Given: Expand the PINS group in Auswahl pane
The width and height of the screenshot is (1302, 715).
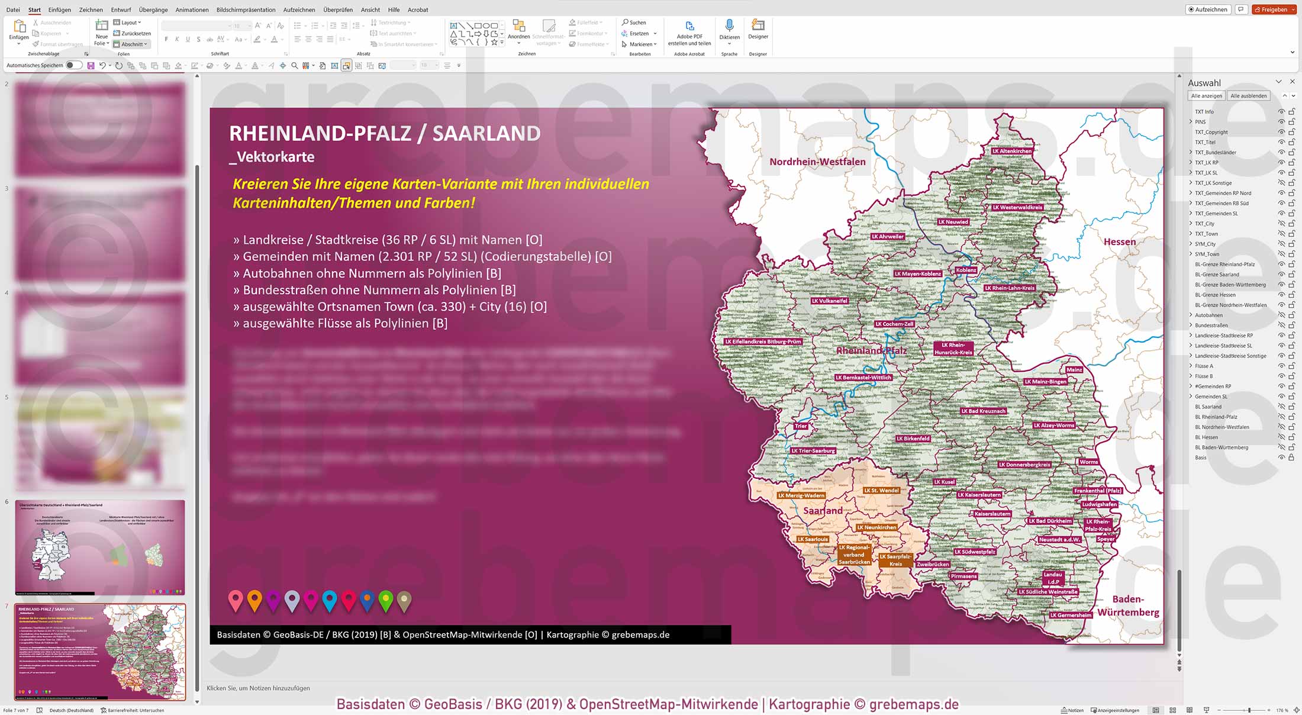Looking at the screenshot, I should 1191,121.
